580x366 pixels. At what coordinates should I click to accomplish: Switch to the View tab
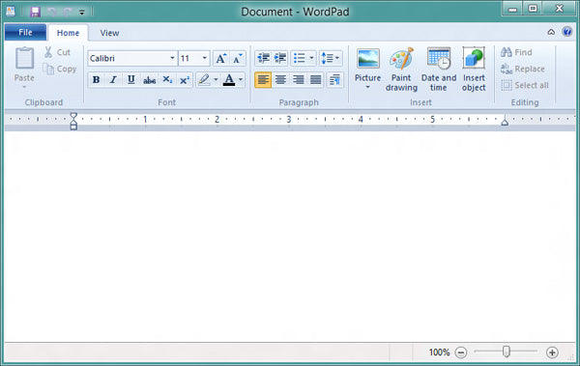pos(109,33)
